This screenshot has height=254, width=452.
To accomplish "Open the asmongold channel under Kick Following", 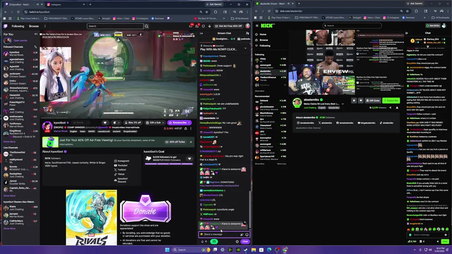I will (270, 66).
